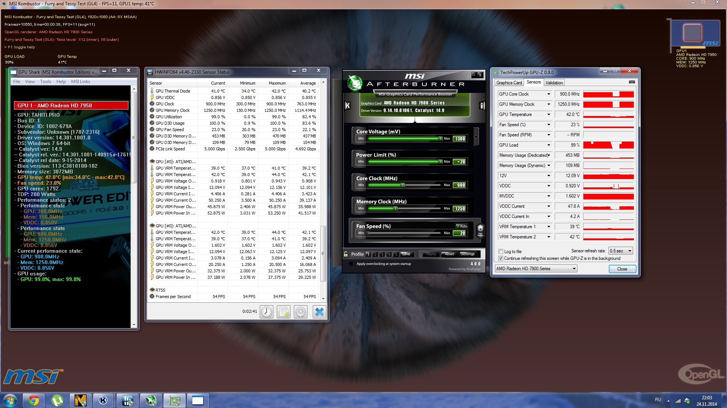Click the User Define fan gear icon
727x408 pixels.
tap(480, 230)
